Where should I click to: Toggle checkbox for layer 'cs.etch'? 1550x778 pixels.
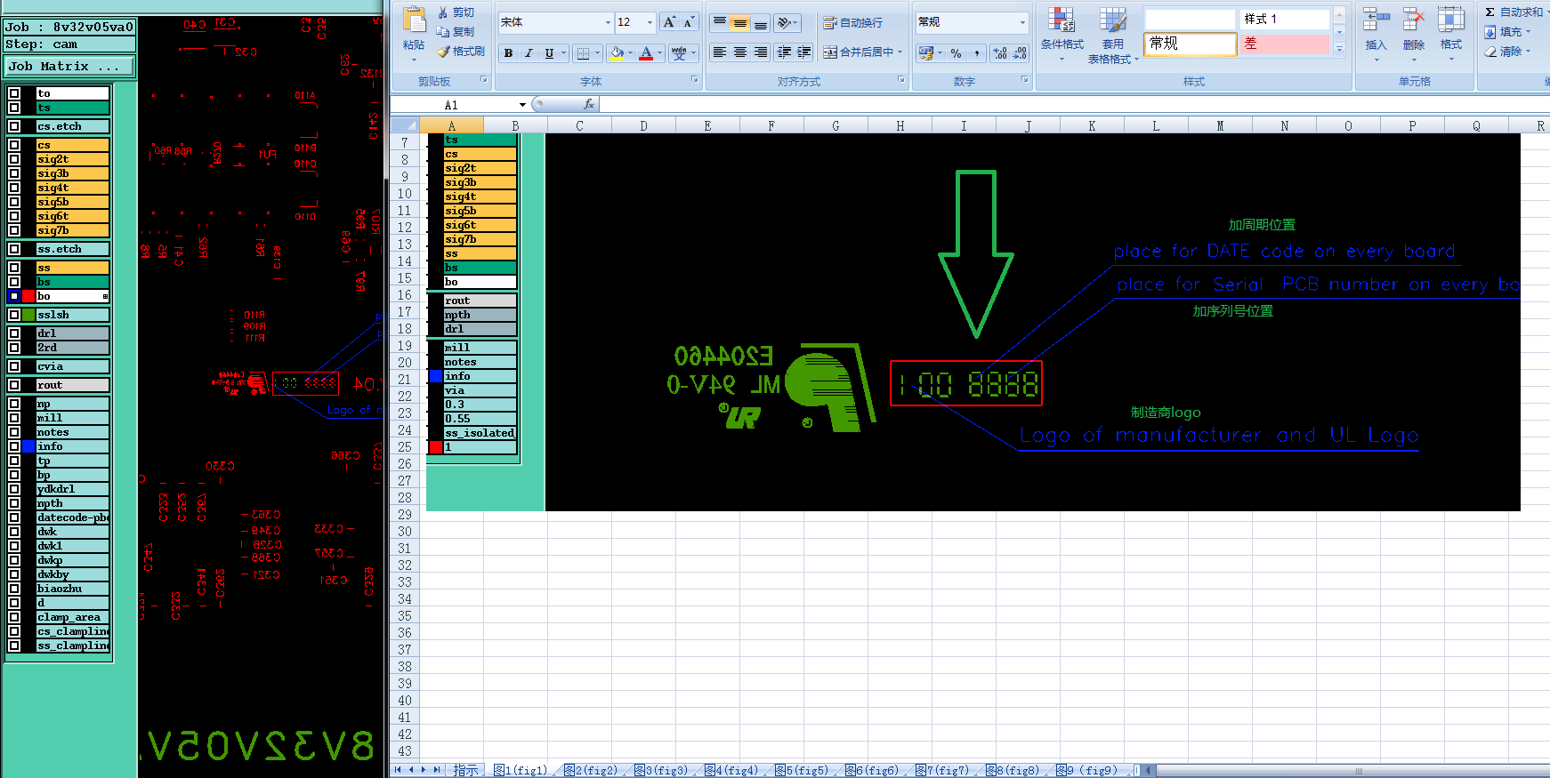pyautogui.click(x=14, y=126)
